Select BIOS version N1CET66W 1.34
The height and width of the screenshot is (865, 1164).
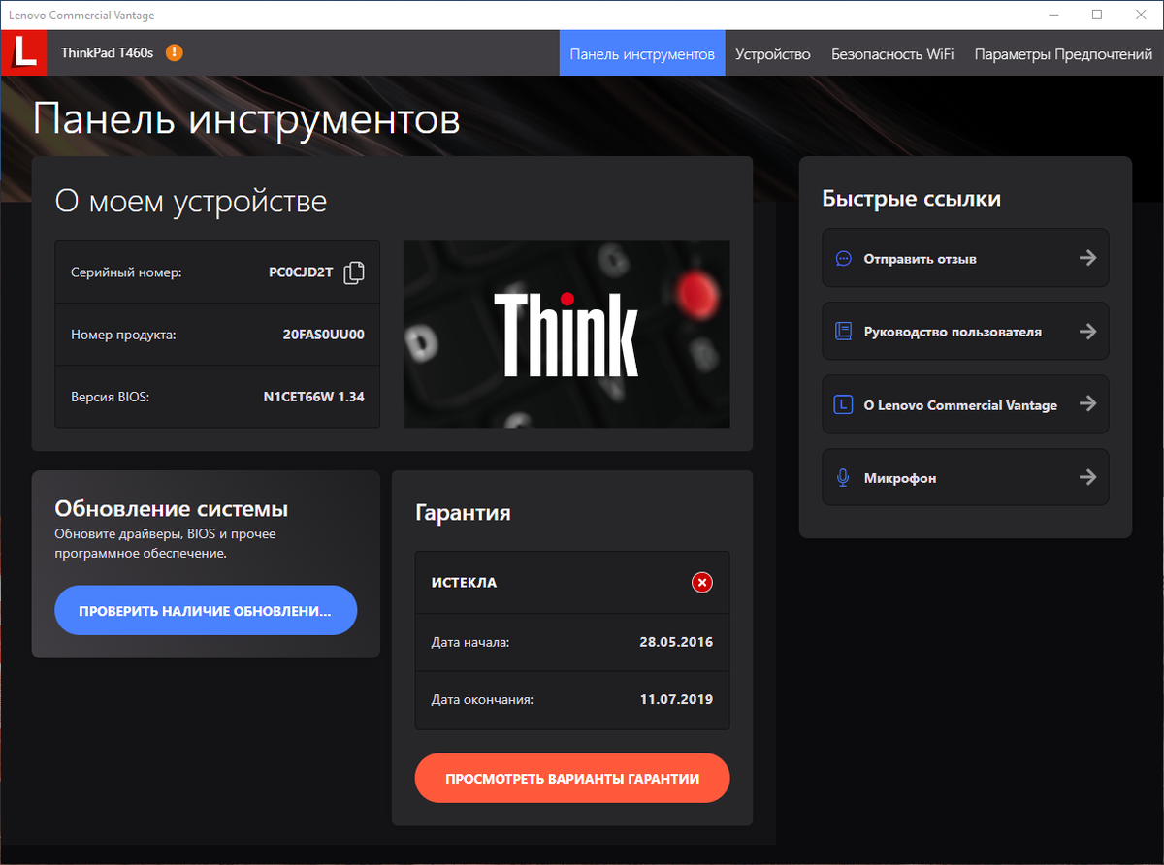pyautogui.click(x=314, y=397)
